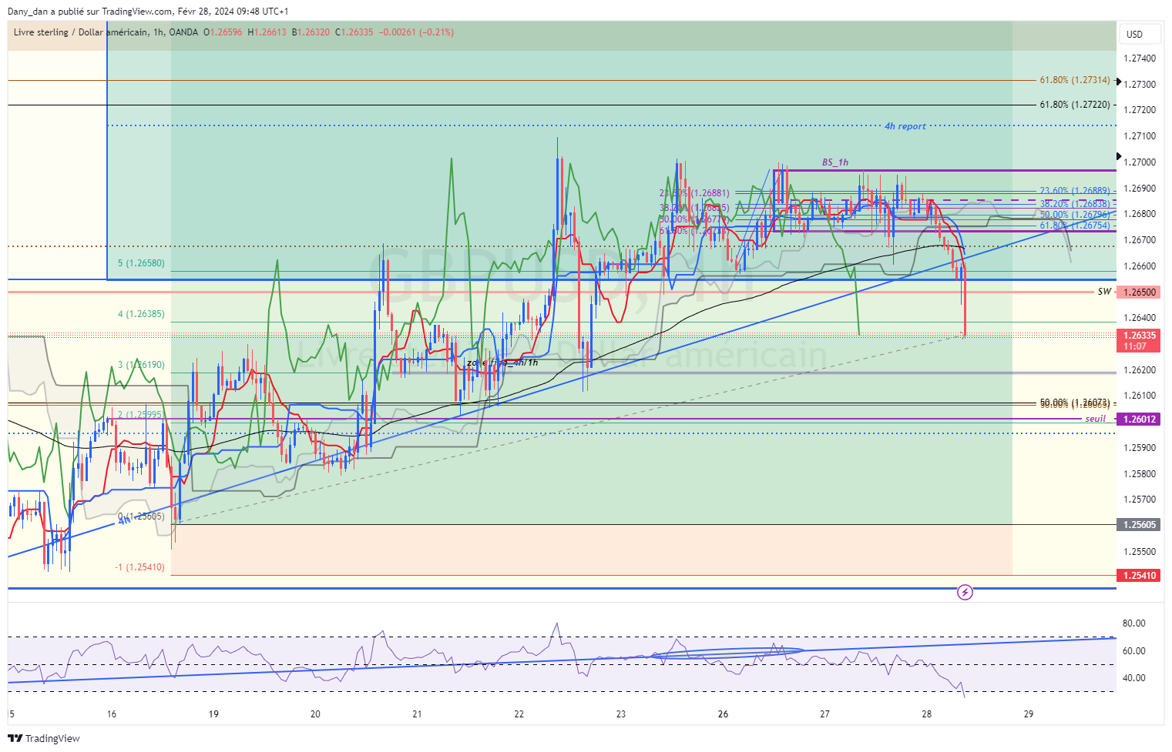This screenshot has height=752, width=1172.
Task: Click the RSI scale value 40.00
Action: click(1134, 678)
